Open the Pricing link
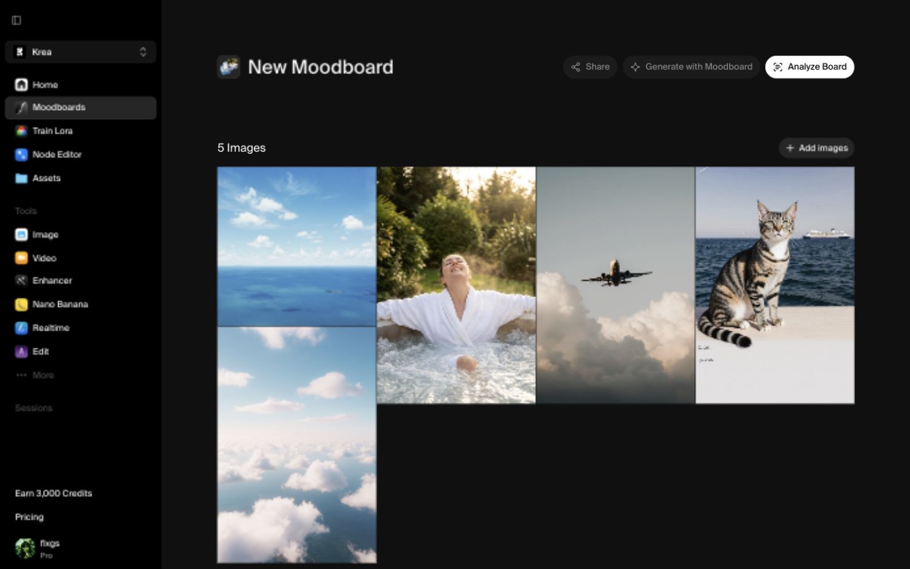 [29, 517]
